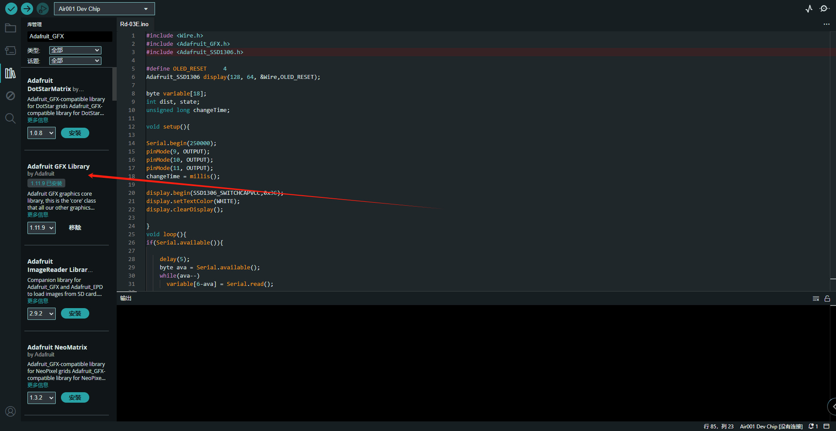Viewport: 836px width, 431px height.
Task: Click the Adafruit NeoMatrix library title
Action: coord(57,347)
